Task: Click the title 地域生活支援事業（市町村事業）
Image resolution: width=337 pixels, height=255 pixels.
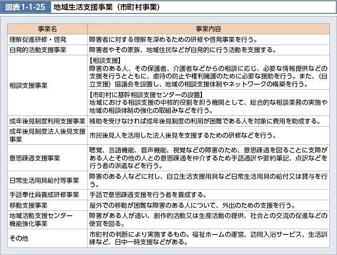Action: tap(107, 8)
